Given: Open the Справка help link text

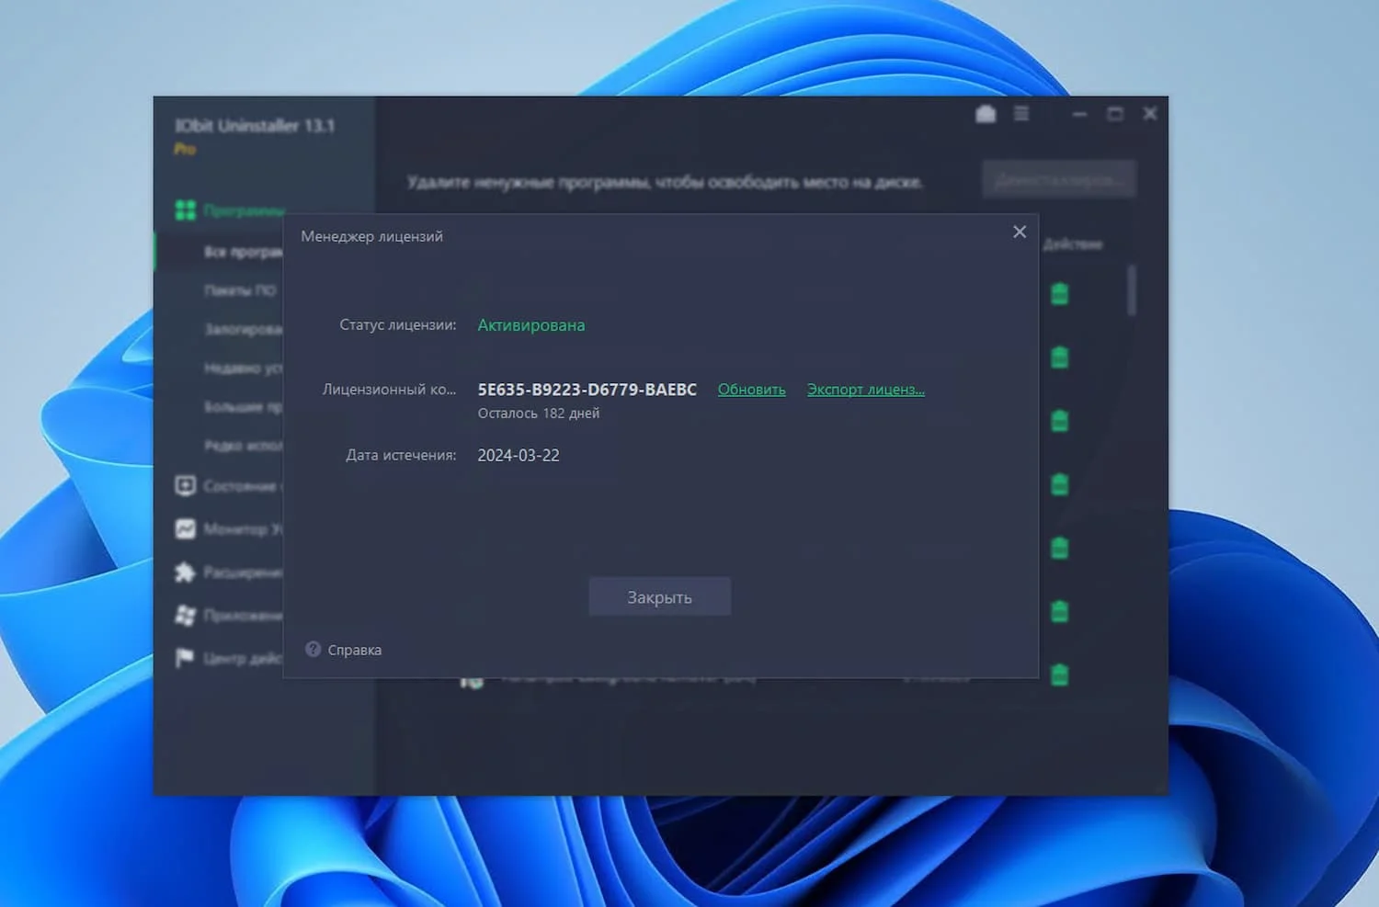Looking at the screenshot, I should point(355,650).
